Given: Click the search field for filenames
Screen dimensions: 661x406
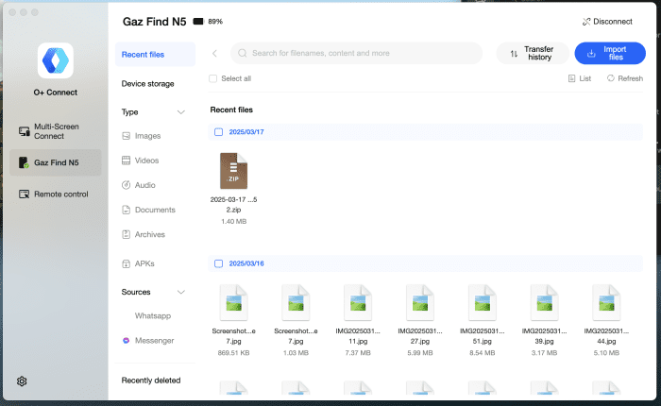Looking at the screenshot, I should tap(356, 53).
